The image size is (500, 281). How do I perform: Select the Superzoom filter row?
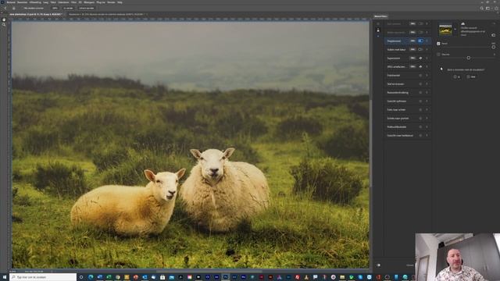coord(408,58)
